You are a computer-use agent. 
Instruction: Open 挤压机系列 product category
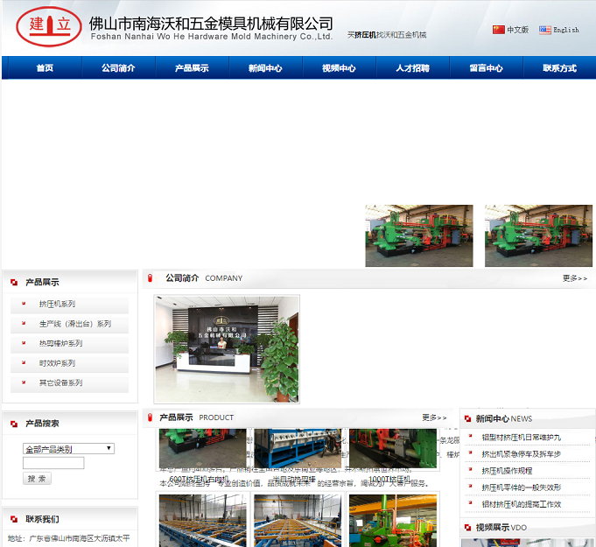click(57, 304)
